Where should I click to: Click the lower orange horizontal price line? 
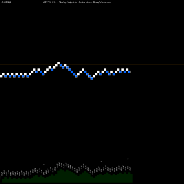(x=92, y=73)
